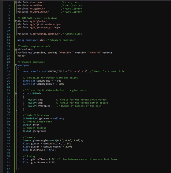Click the vao member name
171x173 pixels.
tap(40, 100)
